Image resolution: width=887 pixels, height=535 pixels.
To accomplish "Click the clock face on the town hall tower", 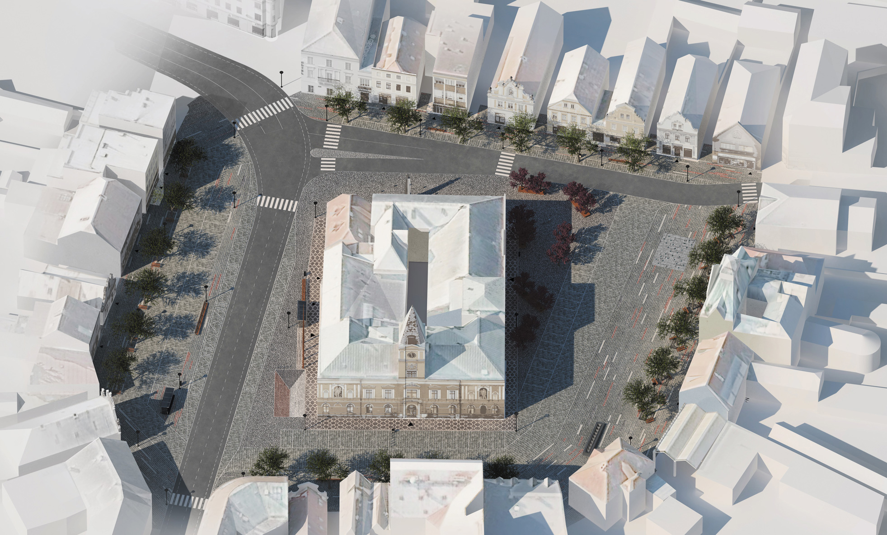I will coord(411,355).
